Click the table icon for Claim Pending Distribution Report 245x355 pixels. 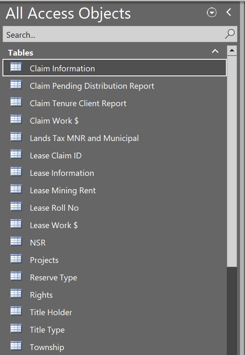tap(16, 85)
